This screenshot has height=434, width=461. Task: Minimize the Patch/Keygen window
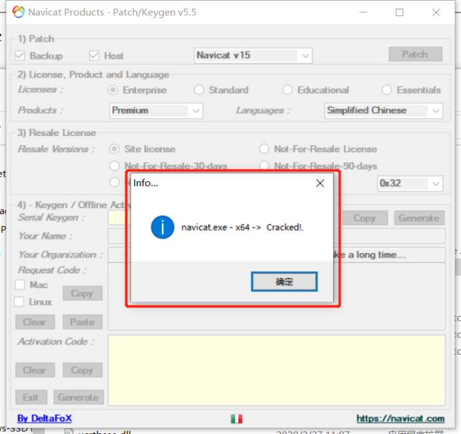pyautogui.click(x=364, y=13)
